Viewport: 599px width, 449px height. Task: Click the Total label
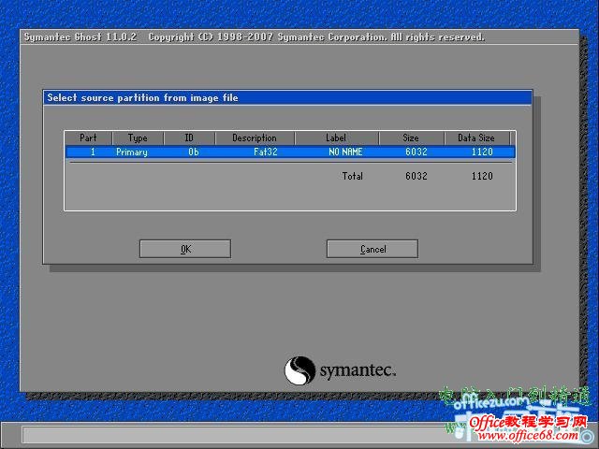tap(353, 176)
